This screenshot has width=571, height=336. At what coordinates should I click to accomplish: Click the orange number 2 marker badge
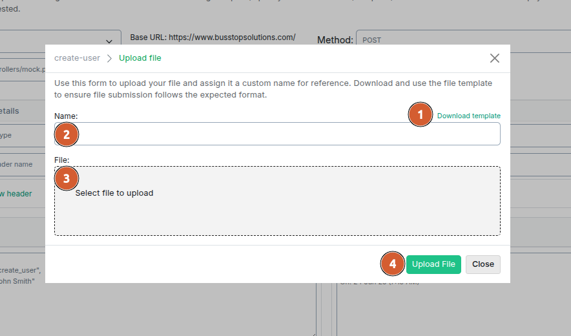67,134
